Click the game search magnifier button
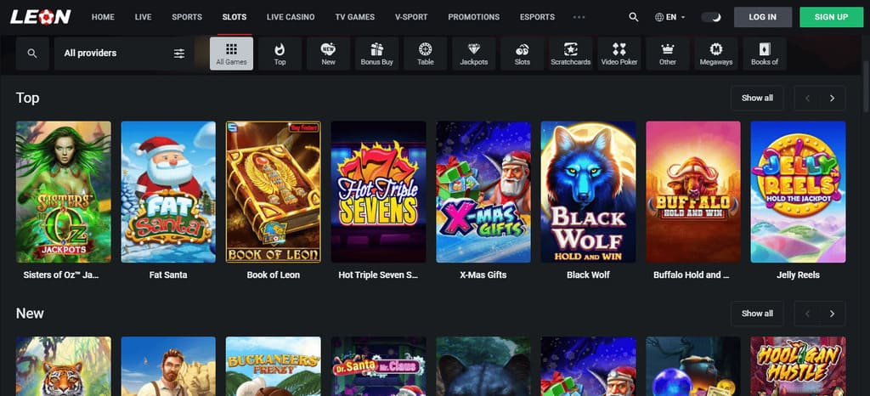The image size is (870, 396). point(32,54)
